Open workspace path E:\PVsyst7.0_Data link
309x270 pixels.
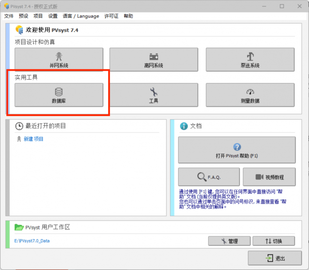pyautogui.click(x=32, y=241)
